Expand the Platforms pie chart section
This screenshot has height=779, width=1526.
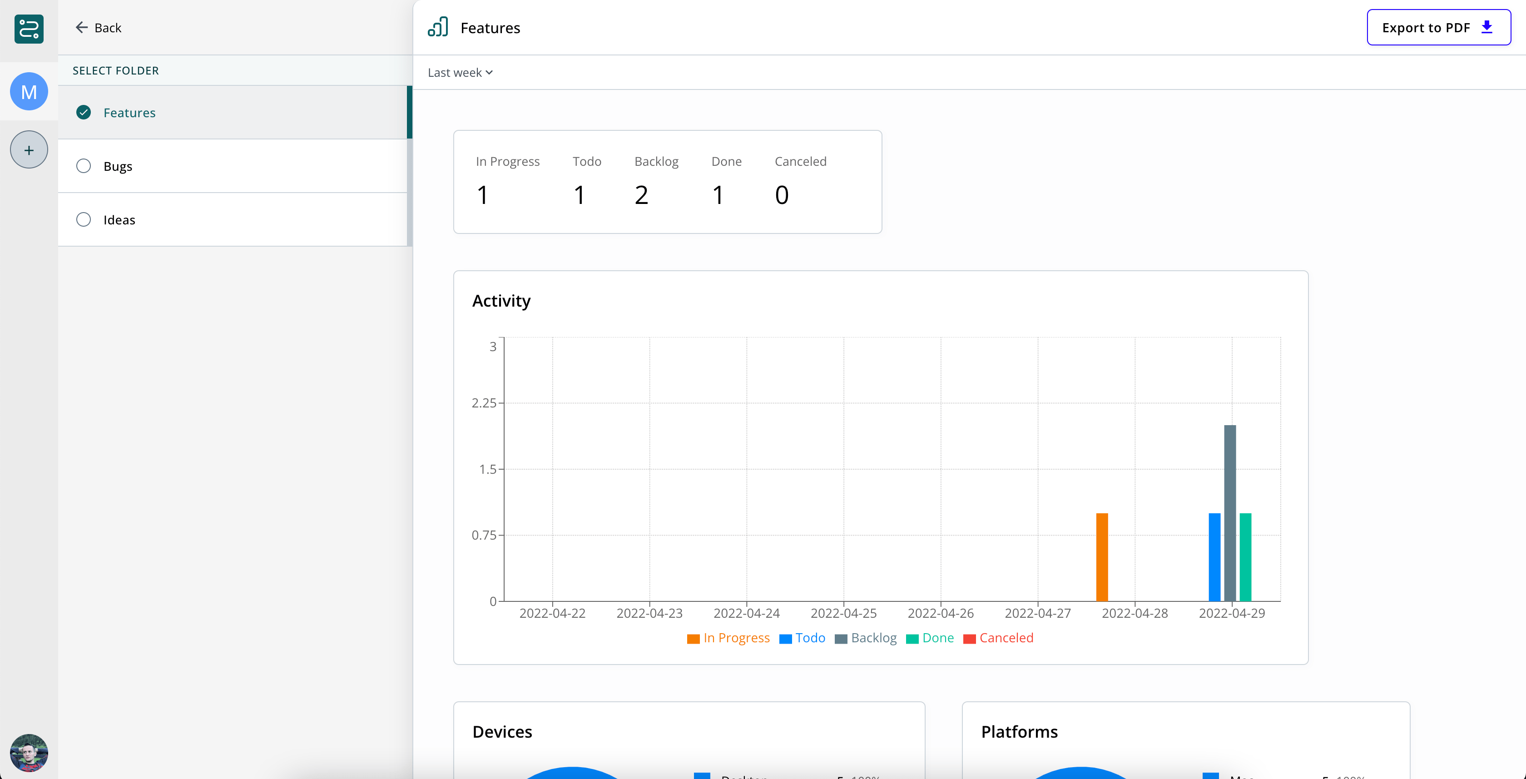tap(1019, 732)
